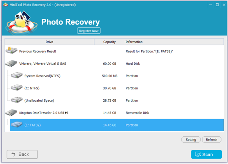Click the Photo Recovery lifebuoy logo
Screen dimensions: 228x164
click(x=21, y=23)
